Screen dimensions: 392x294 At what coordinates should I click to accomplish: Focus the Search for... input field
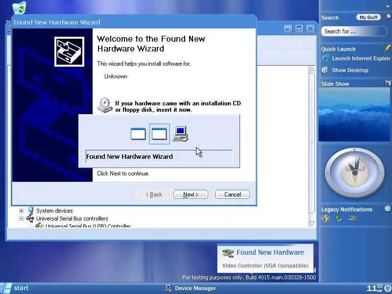point(354,31)
